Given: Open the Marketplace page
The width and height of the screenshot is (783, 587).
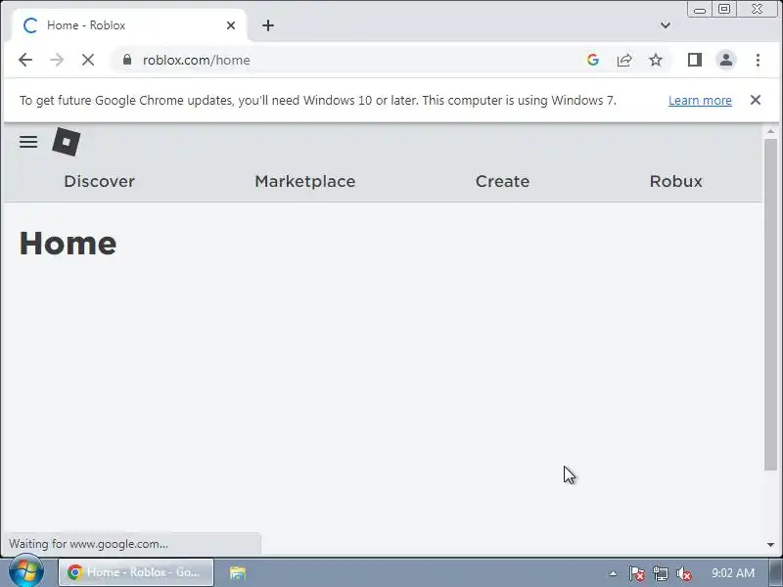Looking at the screenshot, I should 305,181.
